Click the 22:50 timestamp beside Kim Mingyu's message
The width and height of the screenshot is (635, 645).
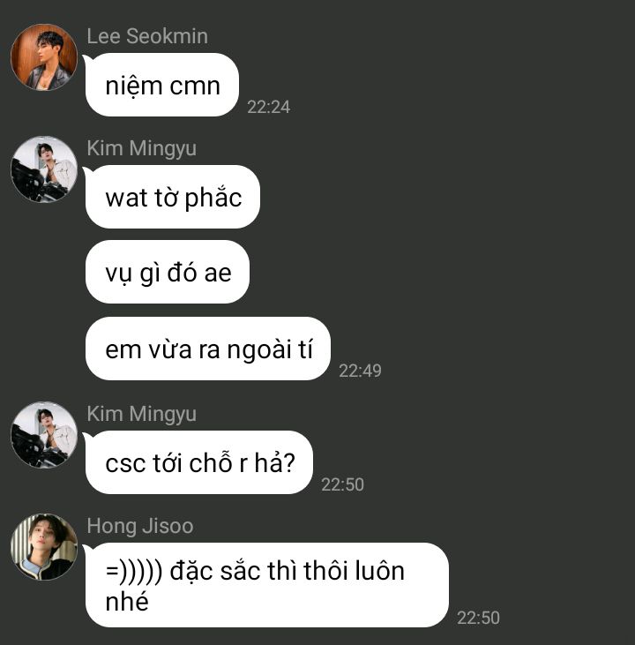342,484
